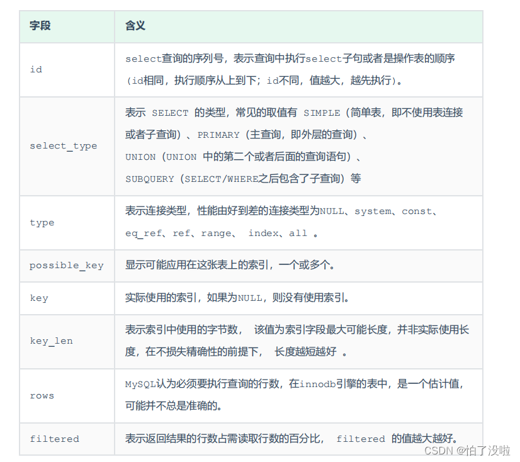Click the line '度，在不损失精确性的前提下'
The image size is (520, 462).
click(236, 352)
